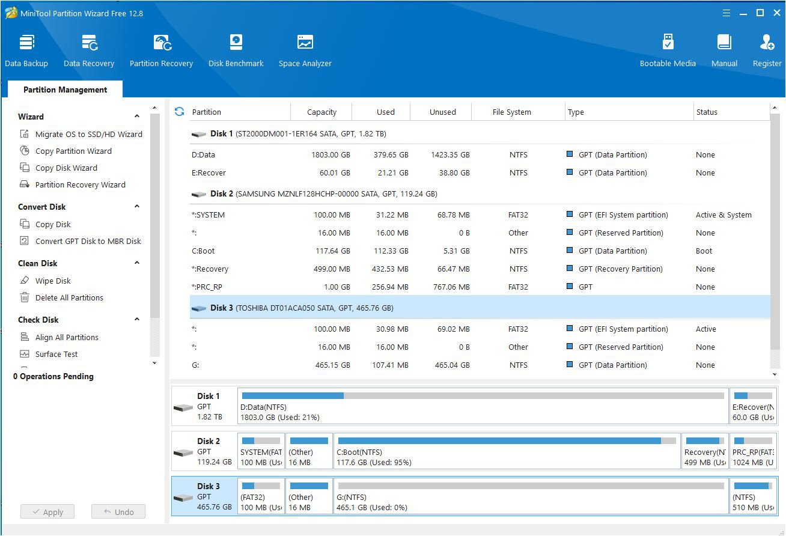
Task: Open Partition Recovery from toolbar
Action: [x=162, y=50]
